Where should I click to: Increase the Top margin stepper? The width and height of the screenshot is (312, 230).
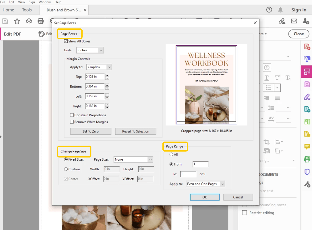tap(107, 75)
